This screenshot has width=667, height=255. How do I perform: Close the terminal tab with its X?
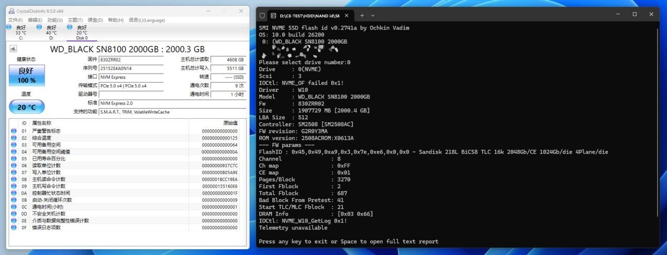point(347,15)
